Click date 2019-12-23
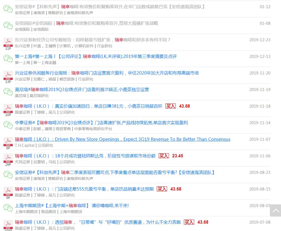Screen dimensions: 281x231 260,40
